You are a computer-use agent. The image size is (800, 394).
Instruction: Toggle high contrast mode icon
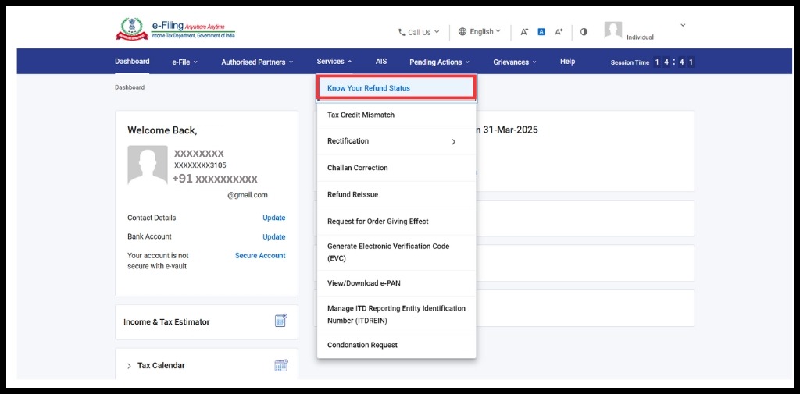tap(584, 32)
